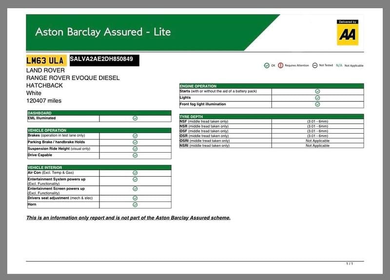
Task: Click the green tick for EML Illuminated
Action: tap(135, 118)
